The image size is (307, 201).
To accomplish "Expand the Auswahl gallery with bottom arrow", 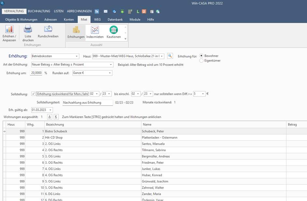I will (x=126, y=39).
